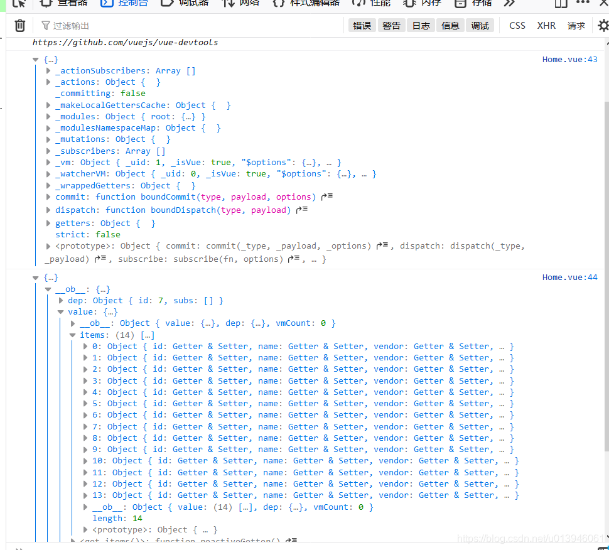
Task: Expand __ob__ with value (14) row
Action: [85, 507]
